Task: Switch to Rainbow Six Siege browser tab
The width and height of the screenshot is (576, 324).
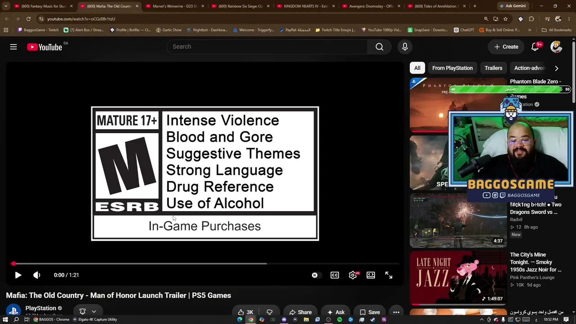Action: pos(240,6)
